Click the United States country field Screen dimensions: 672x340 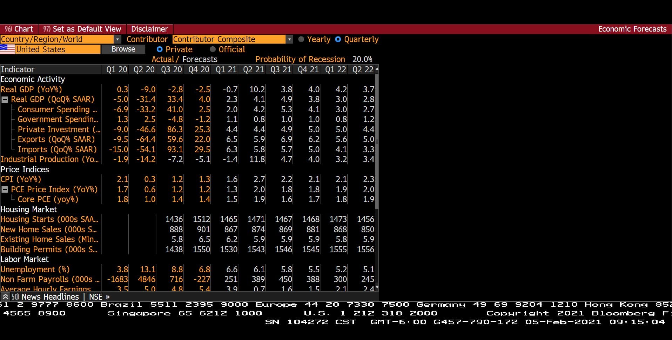point(58,49)
